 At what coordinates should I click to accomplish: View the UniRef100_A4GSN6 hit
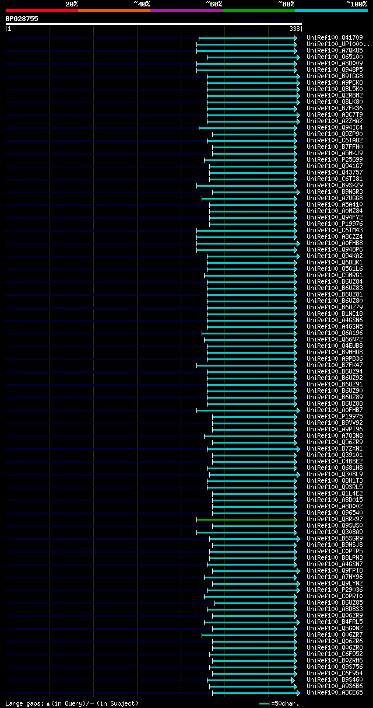pos(335,320)
